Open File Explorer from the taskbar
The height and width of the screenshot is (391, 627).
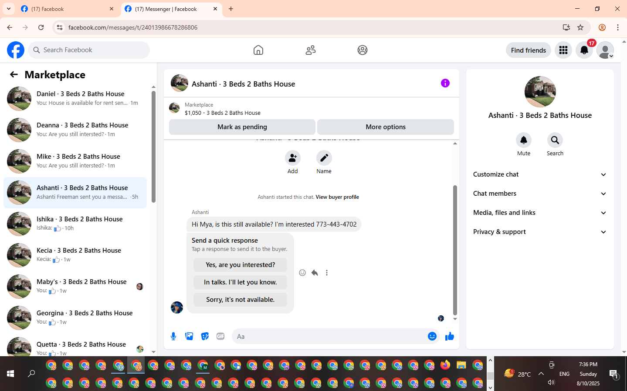point(461,365)
